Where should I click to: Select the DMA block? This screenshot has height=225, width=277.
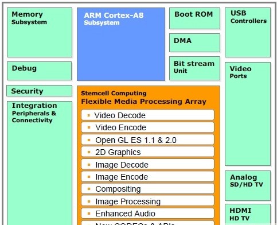(x=194, y=42)
